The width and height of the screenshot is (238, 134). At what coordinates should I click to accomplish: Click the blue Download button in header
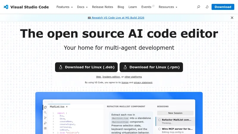pos(223,7)
